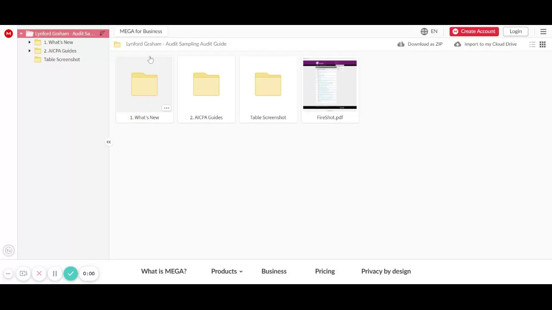Cancel the recording with the X button
Viewport: 552px width, 310px height.
click(x=39, y=273)
